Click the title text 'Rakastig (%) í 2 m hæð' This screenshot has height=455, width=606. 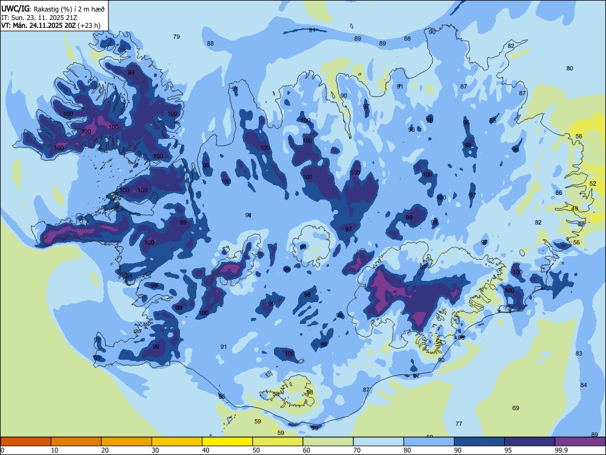click(x=69, y=9)
